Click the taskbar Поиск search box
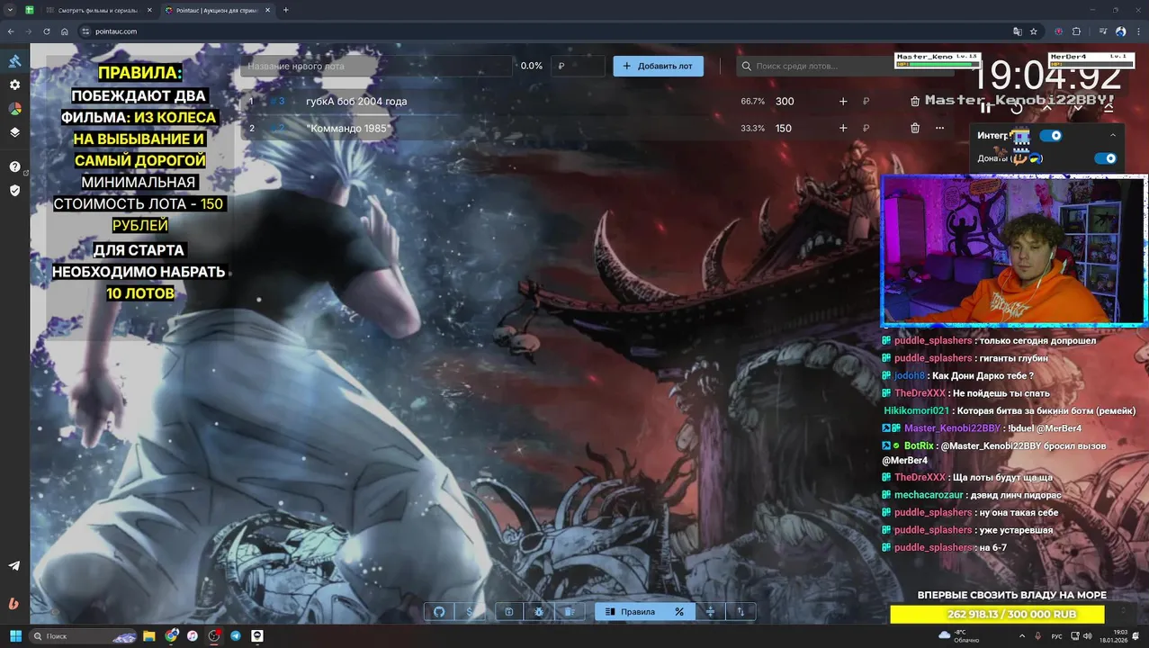 (82, 635)
